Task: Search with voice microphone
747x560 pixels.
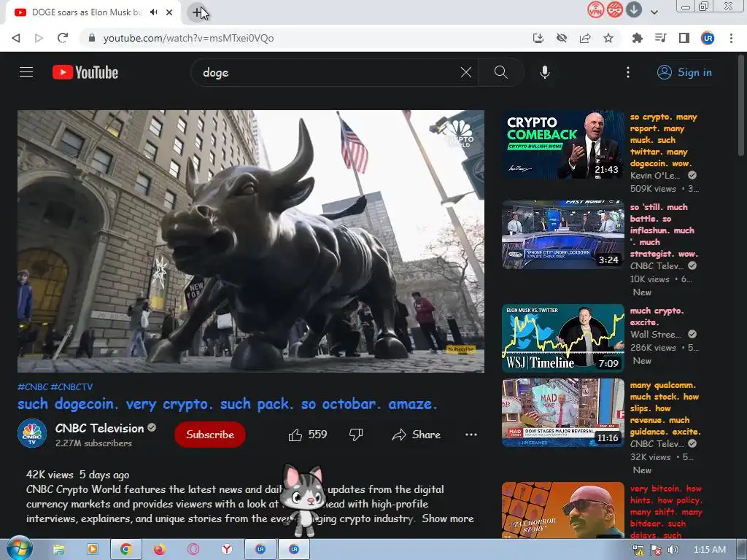Action: click(545, 72)
